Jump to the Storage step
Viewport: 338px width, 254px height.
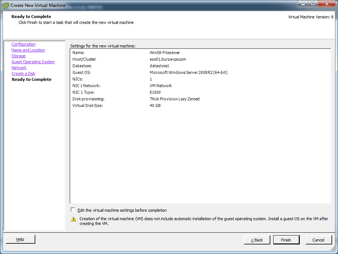pos(18,56)
